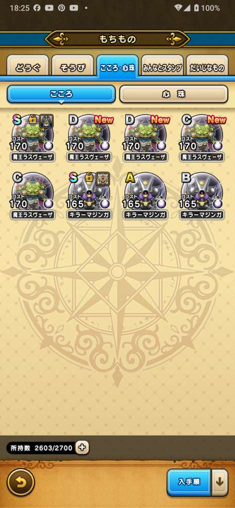This screenshot has height=508, width=235.
Task: Tap the S-rank キラーマジンガ heart
Action: click(x=89, y=195)
